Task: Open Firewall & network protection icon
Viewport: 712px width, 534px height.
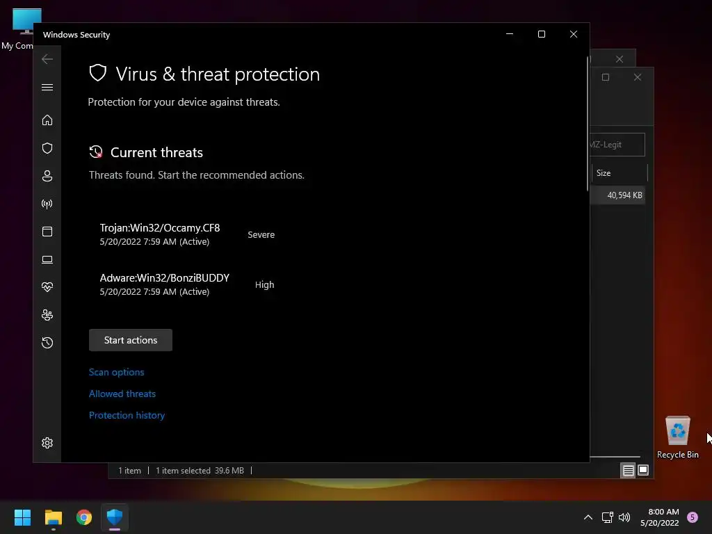Action: click(x=47, y=204)
